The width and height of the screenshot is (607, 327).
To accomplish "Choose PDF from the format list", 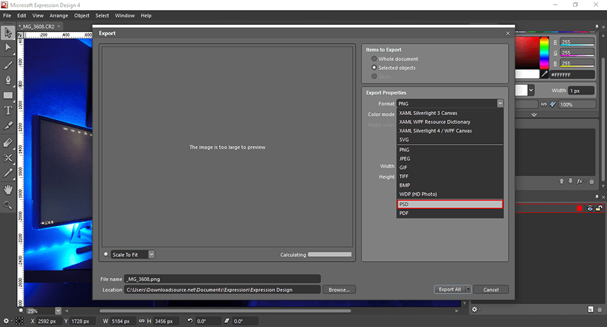I will coord(450,213).
